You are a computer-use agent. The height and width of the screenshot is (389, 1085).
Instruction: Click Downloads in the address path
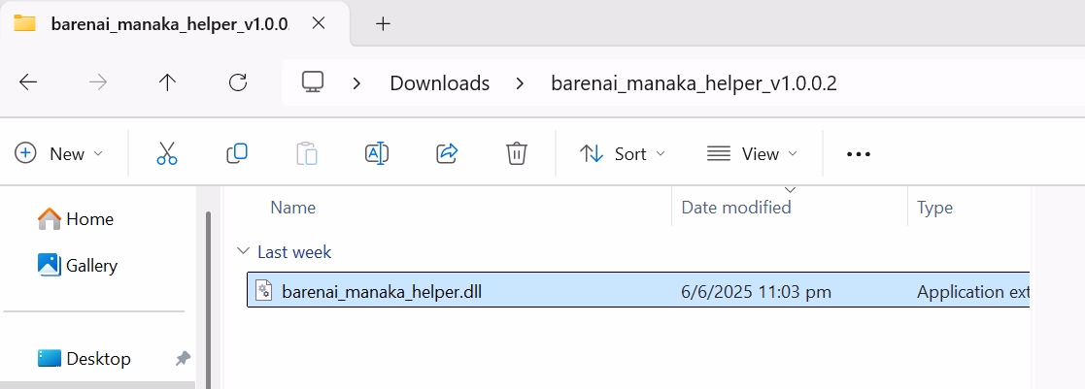(440, 83)
